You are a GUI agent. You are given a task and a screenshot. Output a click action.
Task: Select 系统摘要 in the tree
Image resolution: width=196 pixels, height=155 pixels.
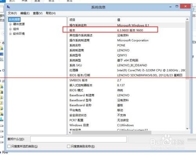14,20
